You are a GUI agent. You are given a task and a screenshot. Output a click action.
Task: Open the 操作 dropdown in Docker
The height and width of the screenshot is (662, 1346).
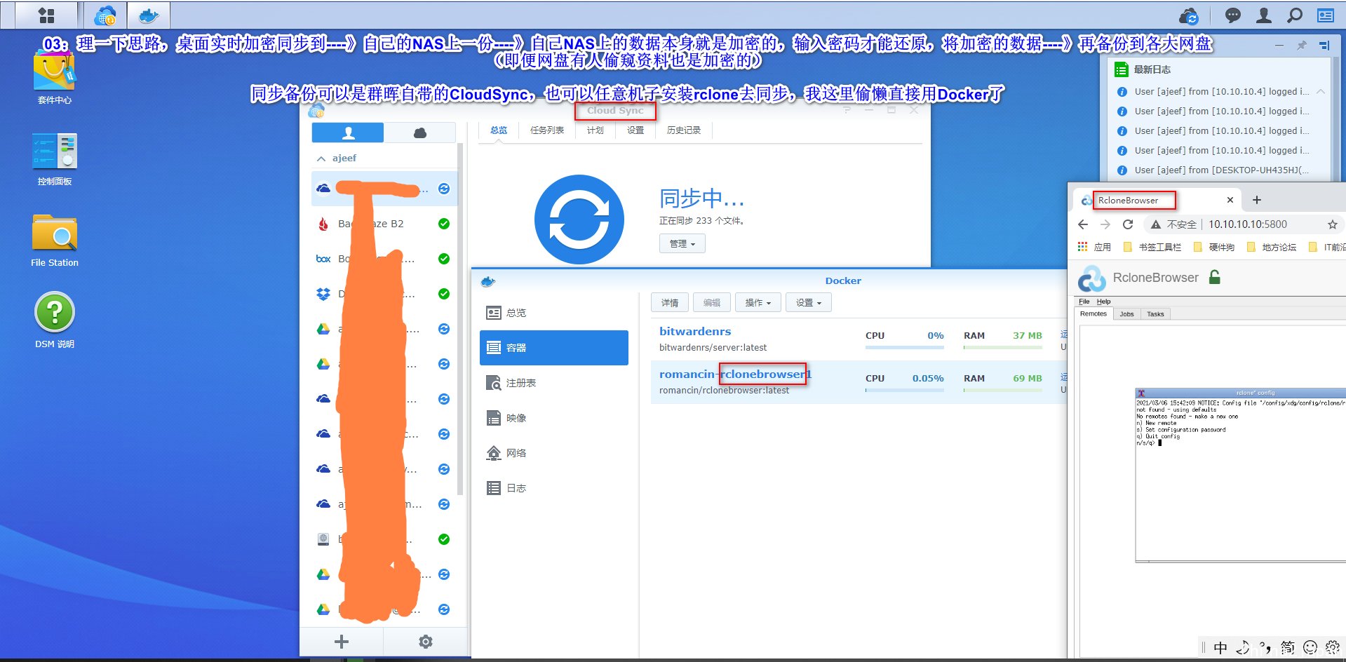pos(758,302)
